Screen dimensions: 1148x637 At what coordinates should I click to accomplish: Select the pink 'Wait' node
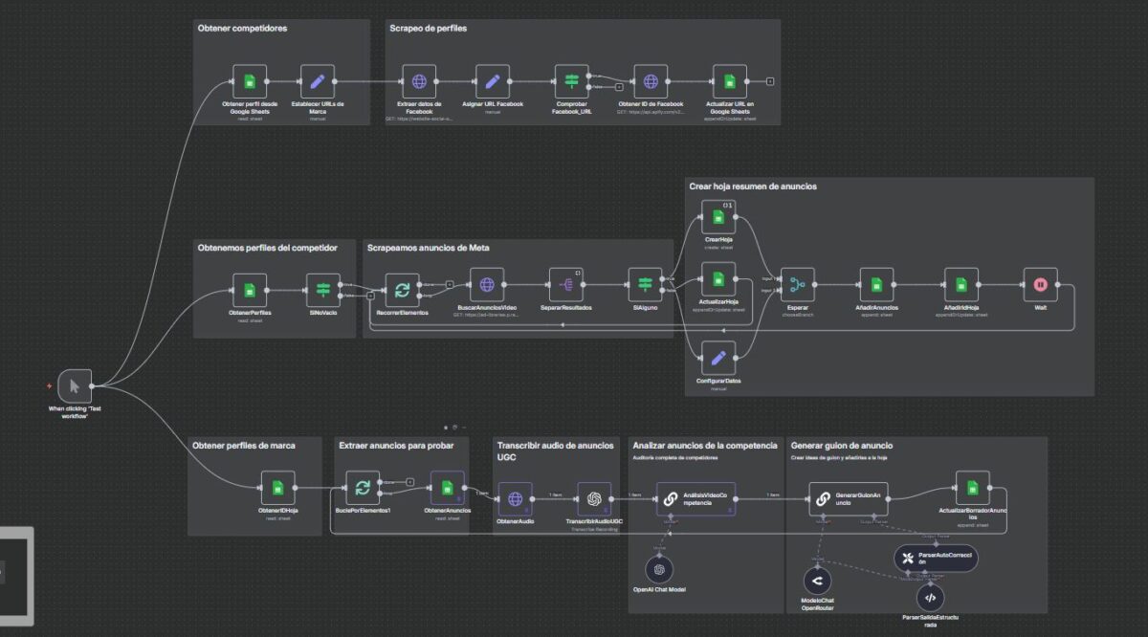pos(1039,284)
